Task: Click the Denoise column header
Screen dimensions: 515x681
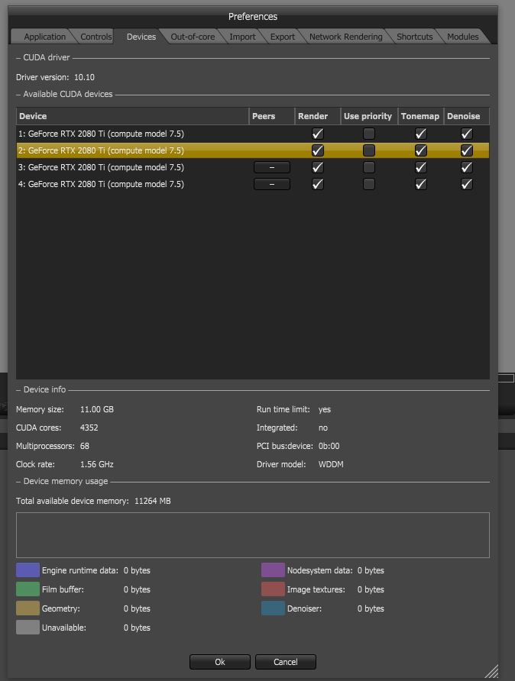Action: (x=466, y=116)
